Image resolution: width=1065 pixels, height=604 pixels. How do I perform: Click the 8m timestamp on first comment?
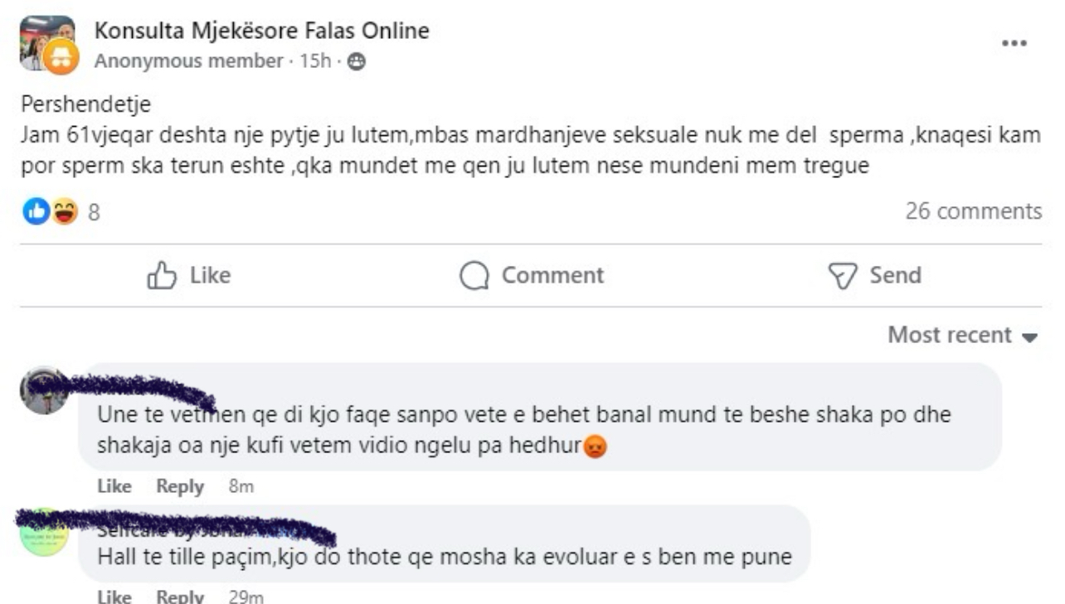click(x=241, y=487)
